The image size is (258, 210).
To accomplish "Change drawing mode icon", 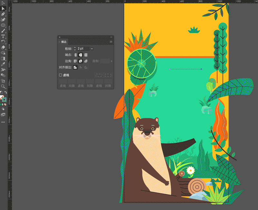I will pyautogui.click(x=3, y=109).
